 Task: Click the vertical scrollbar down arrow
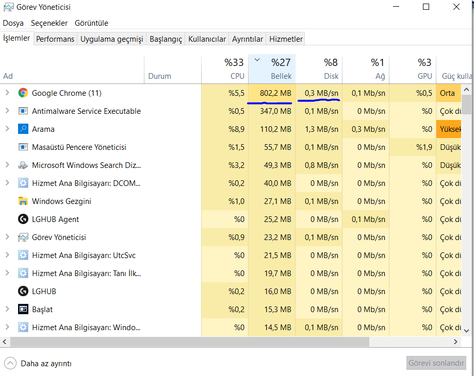tap(467, 331)
